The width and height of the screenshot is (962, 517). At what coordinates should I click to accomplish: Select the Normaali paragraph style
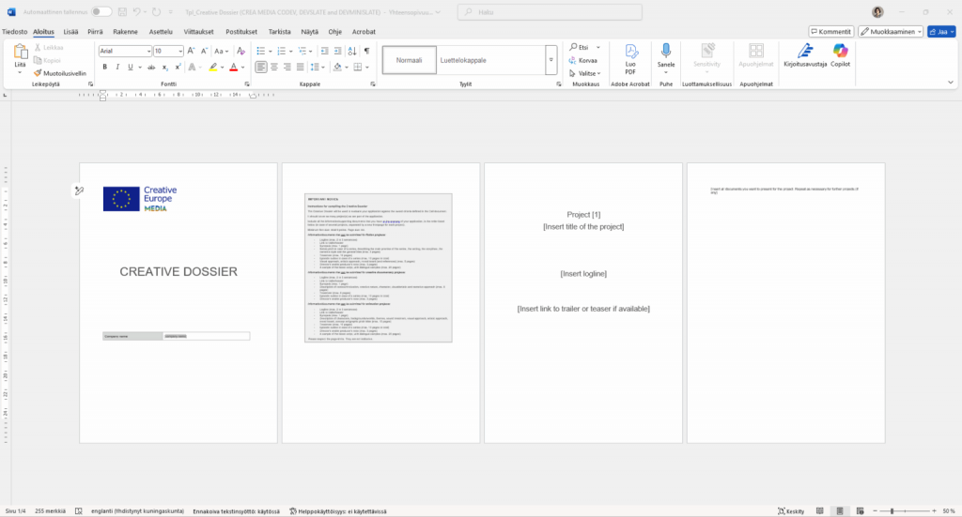409,60
